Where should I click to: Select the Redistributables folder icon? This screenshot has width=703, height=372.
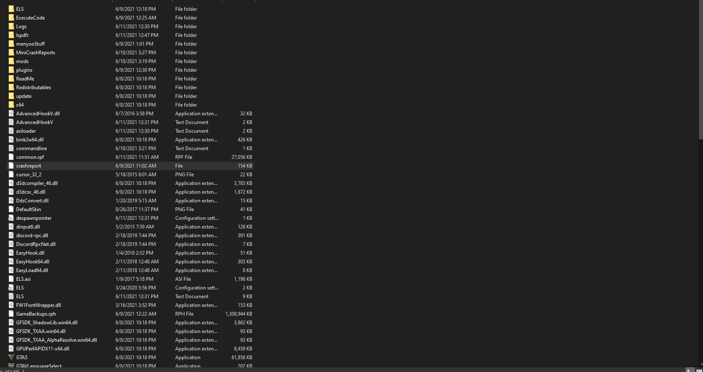pos(11,87)
